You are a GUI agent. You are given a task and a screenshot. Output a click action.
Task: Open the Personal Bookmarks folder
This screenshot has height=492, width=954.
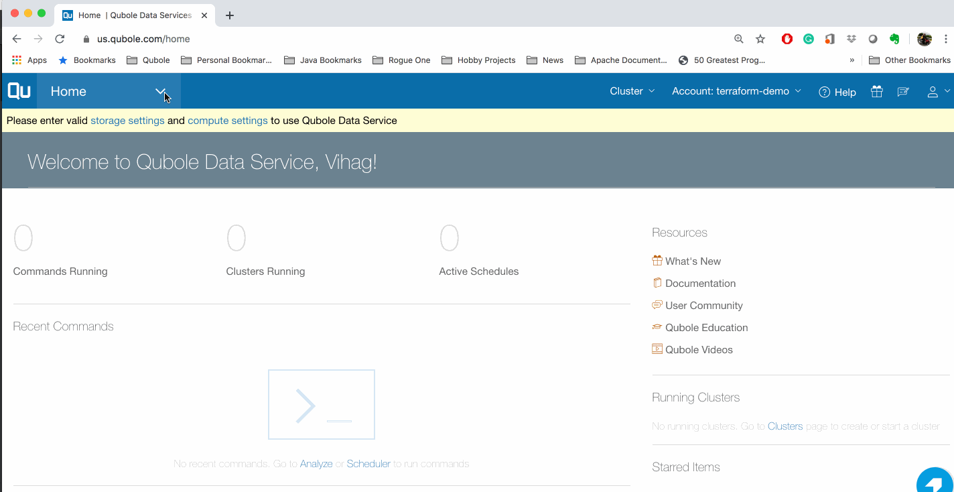226,60
